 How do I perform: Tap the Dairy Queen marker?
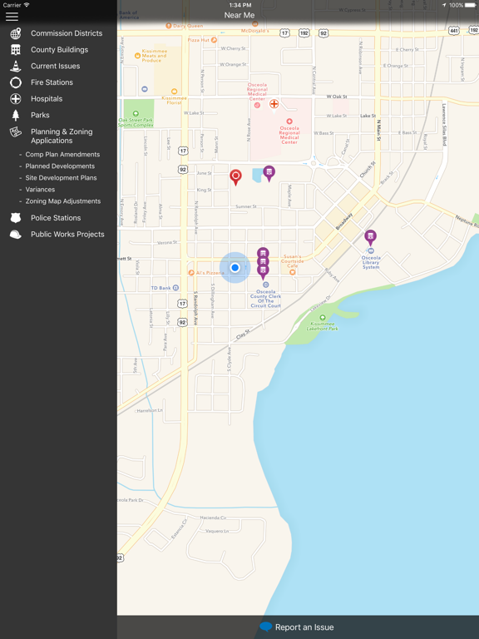(169, 26)
